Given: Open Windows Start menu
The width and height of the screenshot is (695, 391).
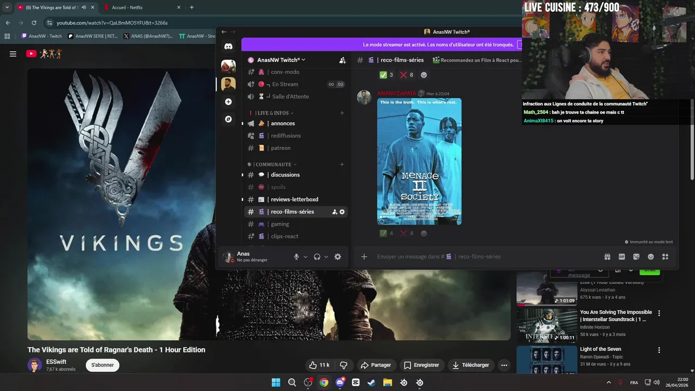Looking at the screenshot, I should [x=276, y=382].
